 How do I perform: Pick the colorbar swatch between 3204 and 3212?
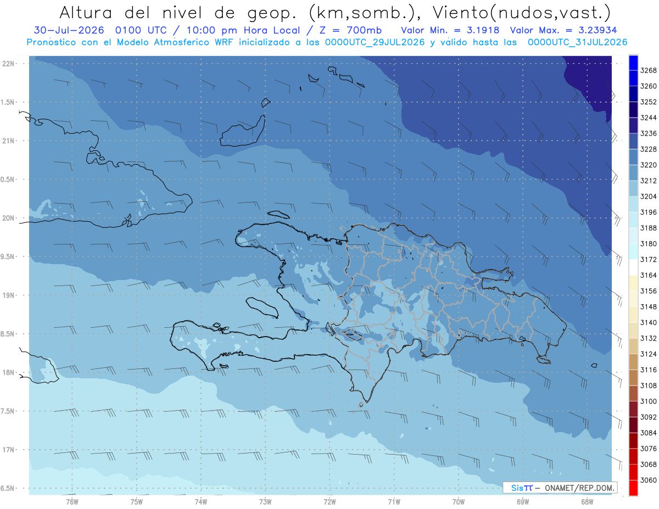[633, 188]
